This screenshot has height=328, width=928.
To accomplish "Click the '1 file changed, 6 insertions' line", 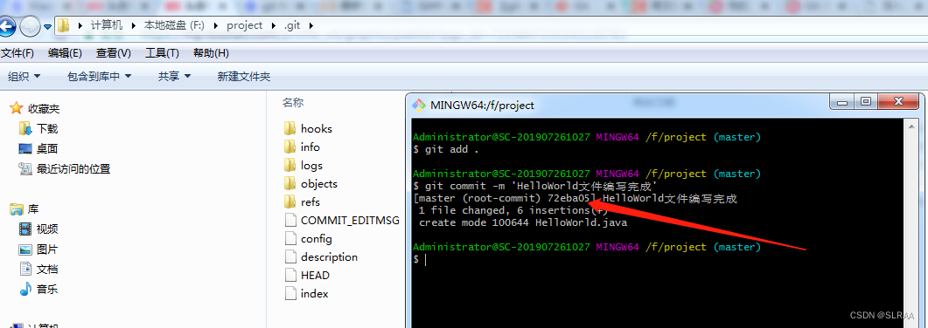I will (513, 210).
